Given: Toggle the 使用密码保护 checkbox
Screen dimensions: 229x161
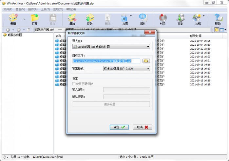Looking at the screenshot, I should point(74,84).
